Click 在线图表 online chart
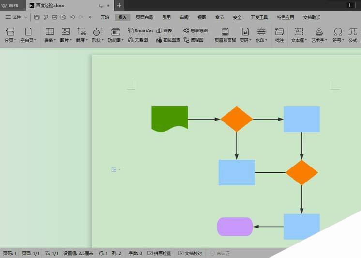361x258 pixels. tap(168, 40)
